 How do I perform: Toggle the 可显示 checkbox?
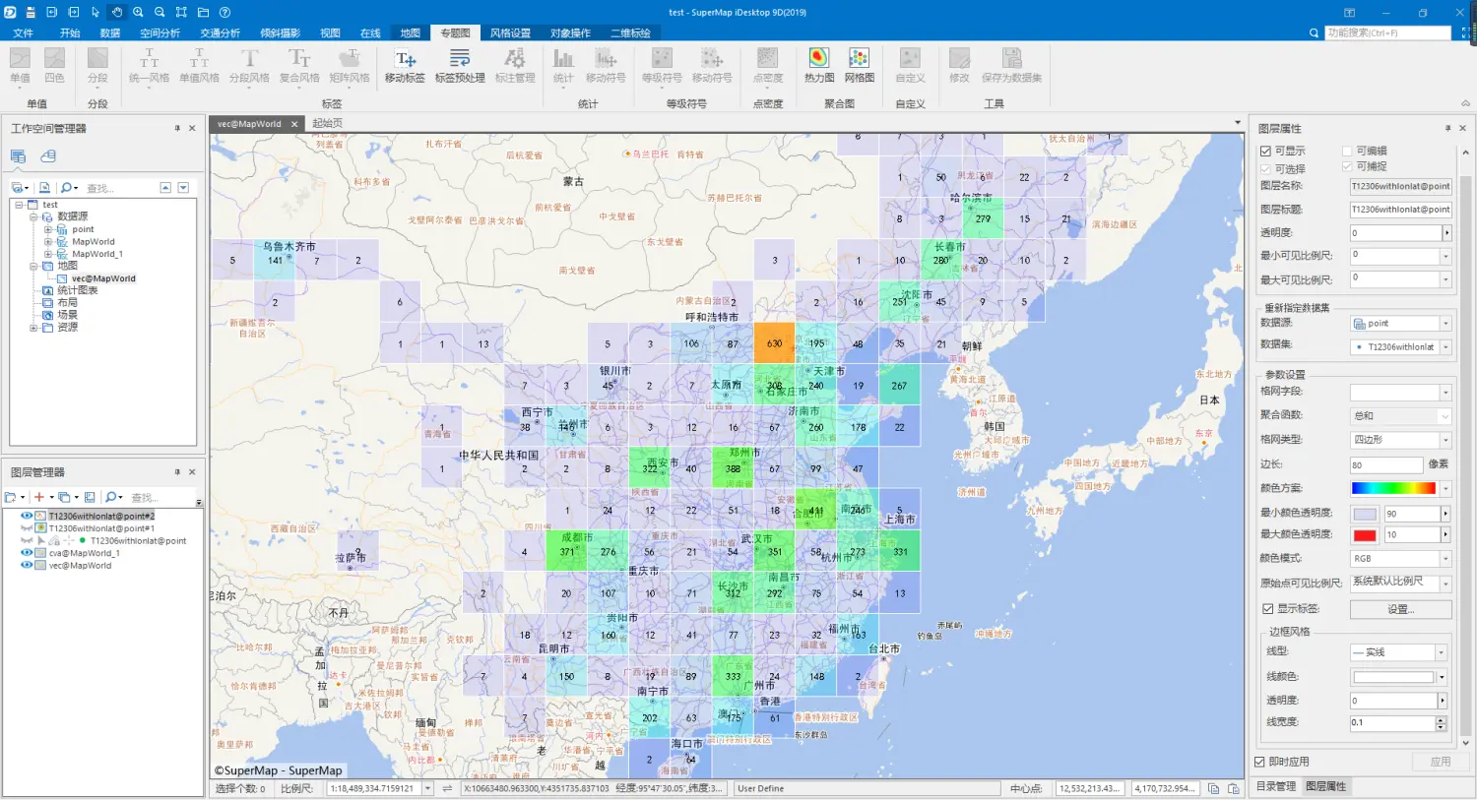(1265, 152)
